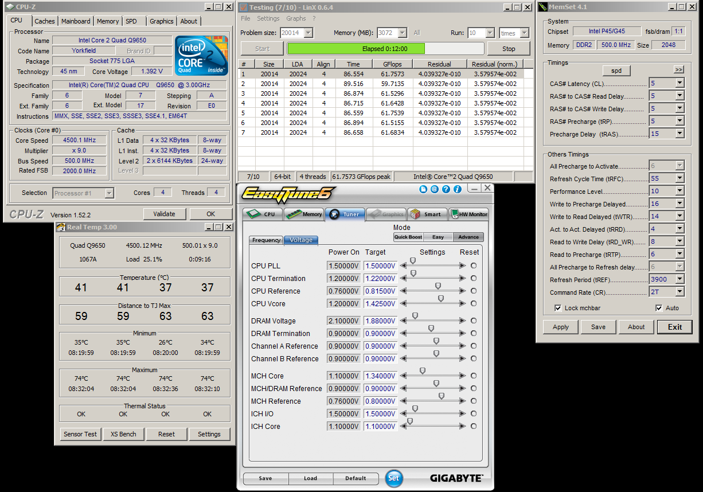This screenshot has width=703, height=492.
Task: Reset Channel B Reference with its circle
Action: (474, 358)
